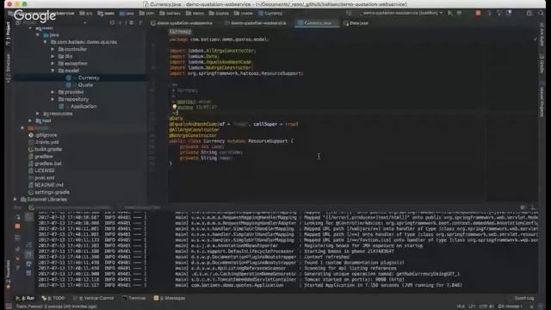551x310 pixels.
Task: Open Search Everywhere magnifier icon
Action: (542, 13)
